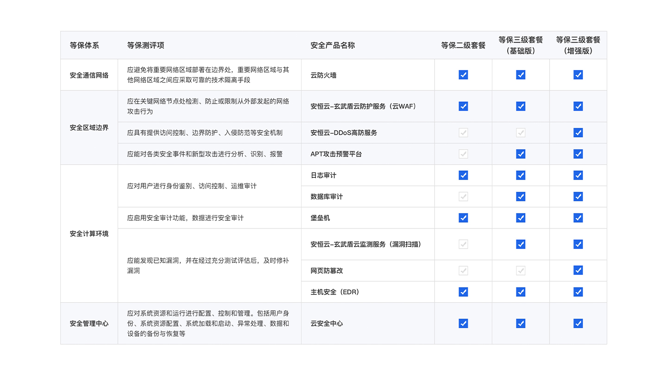The height and width of the screenshot is (375, 667).
Task: Click the 安全产品名称 column header
Action: point(333,45)
